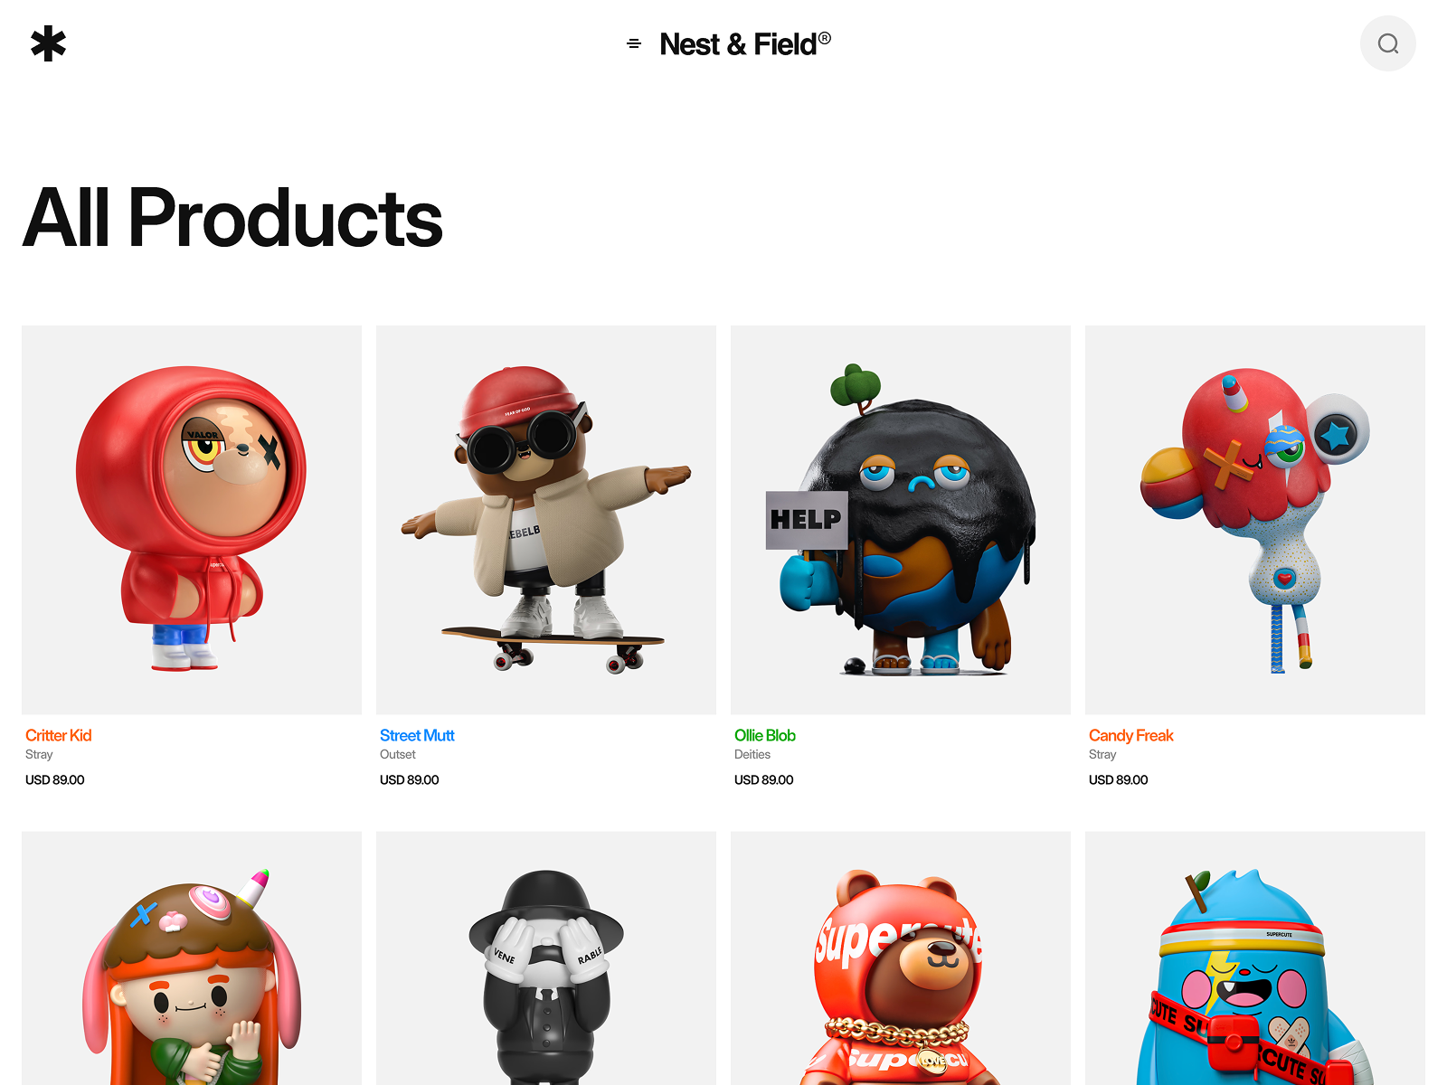The image size is (1447, 1085).
Task: Click the asterisk logo icon
Action: (x=48, y=43)
